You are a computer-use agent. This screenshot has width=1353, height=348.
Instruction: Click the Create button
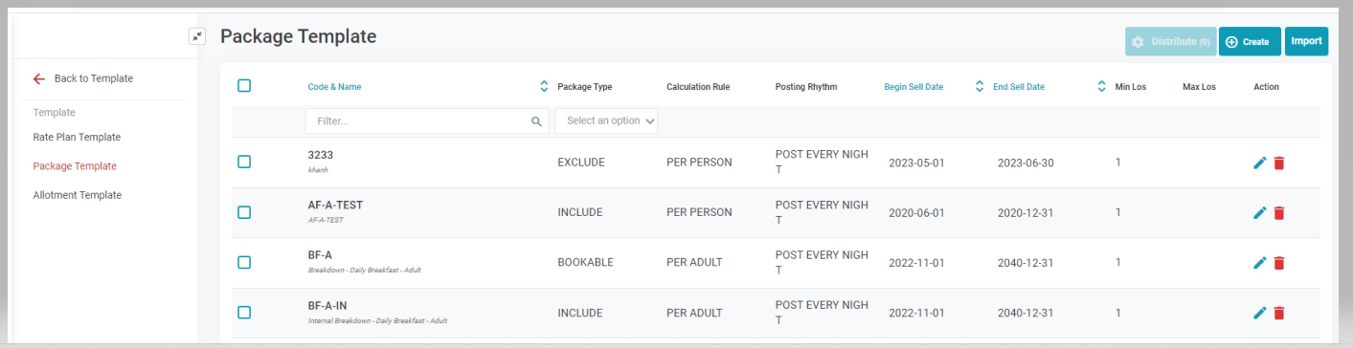point(1250,41)
